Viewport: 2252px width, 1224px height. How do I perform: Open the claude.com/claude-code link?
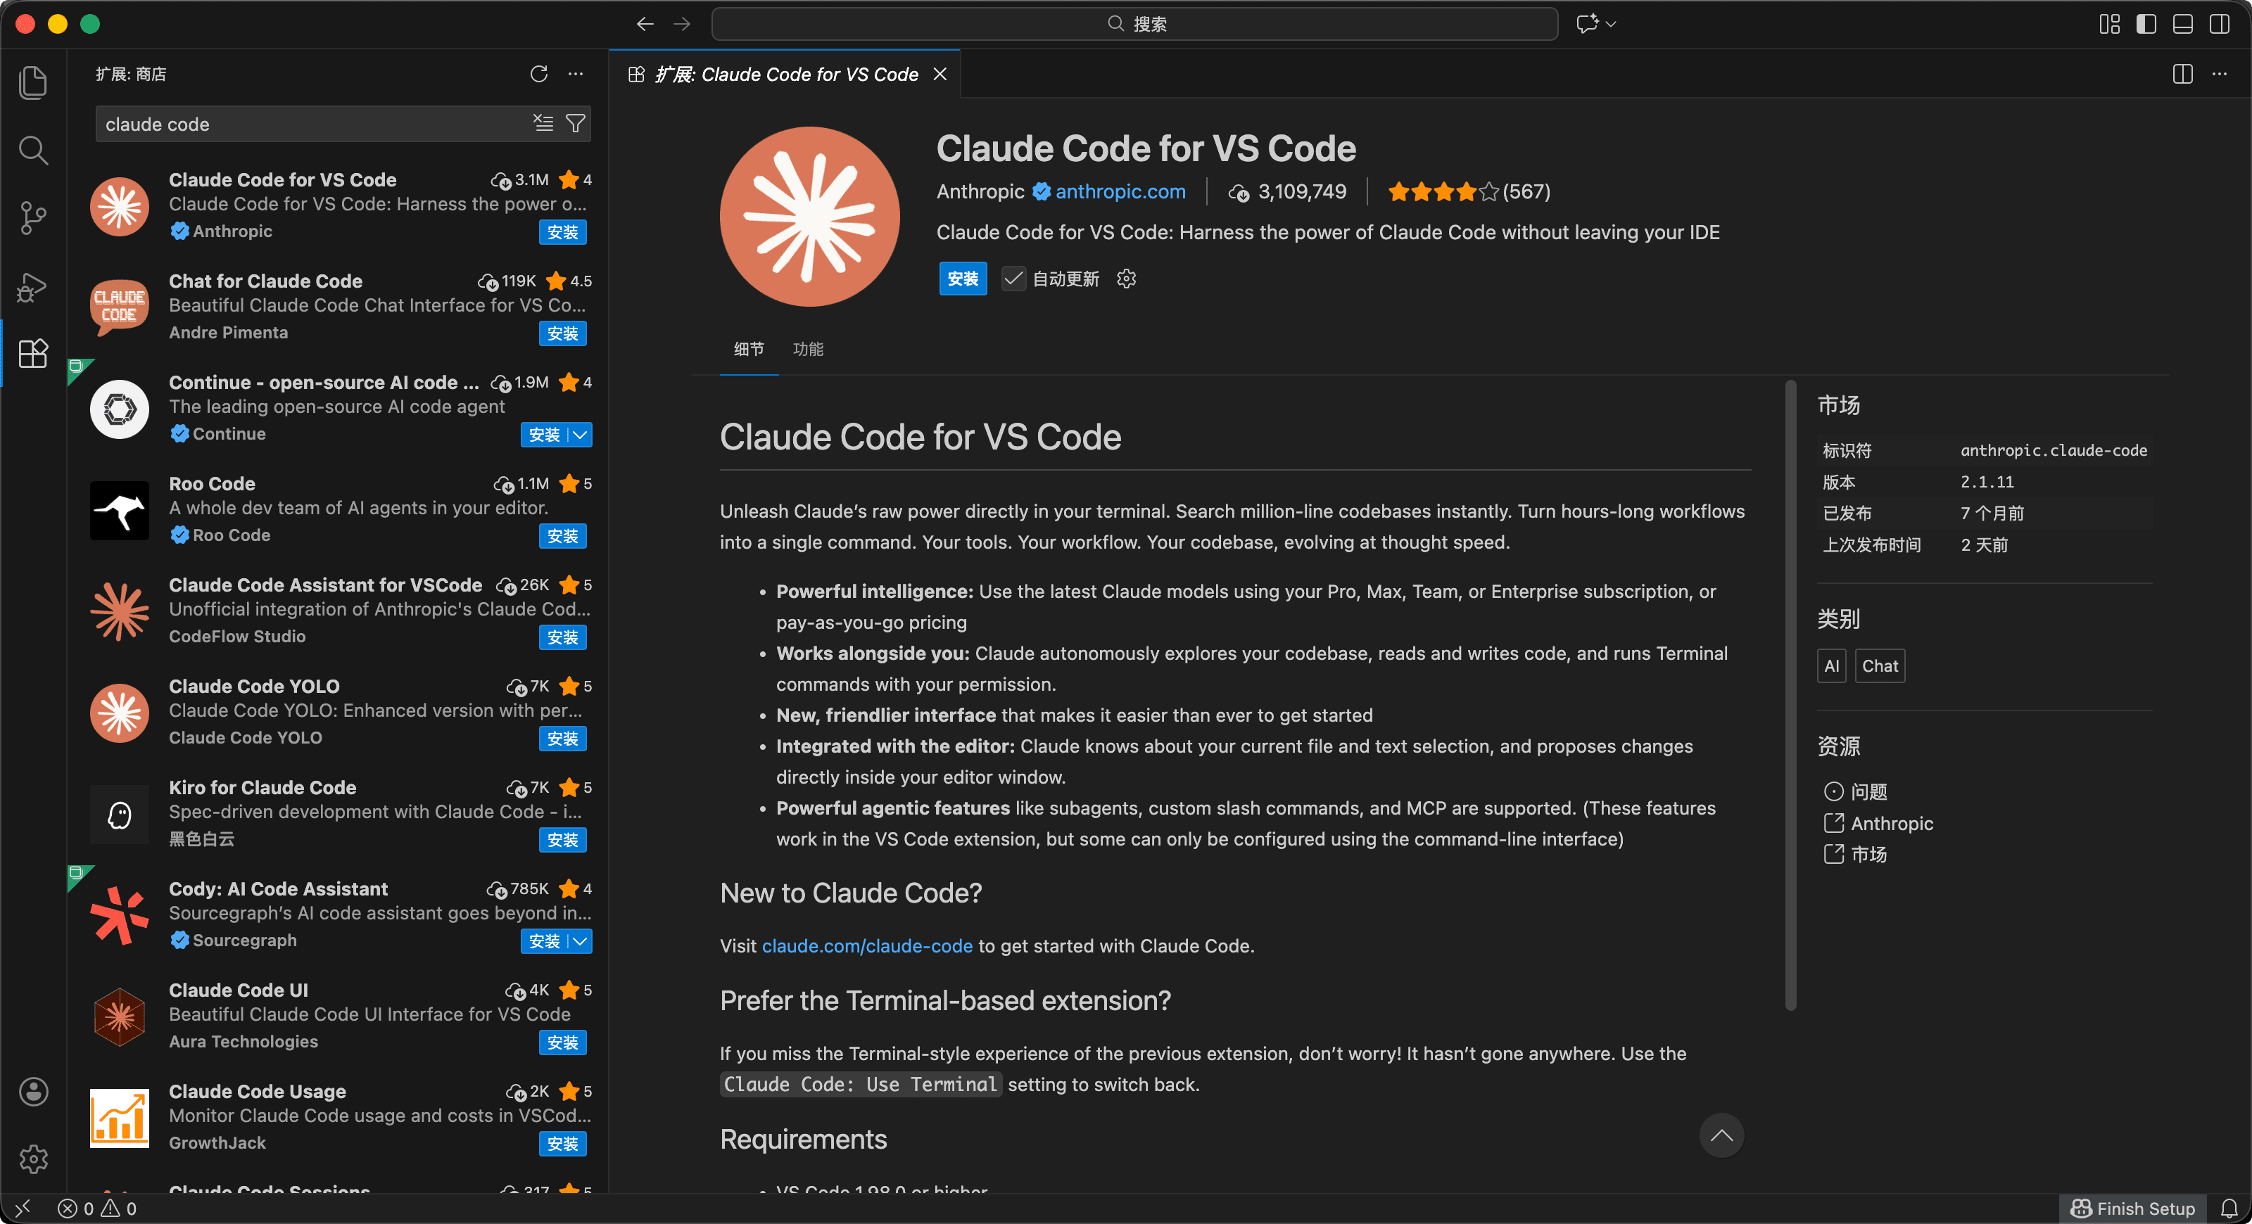pos(866,945)
